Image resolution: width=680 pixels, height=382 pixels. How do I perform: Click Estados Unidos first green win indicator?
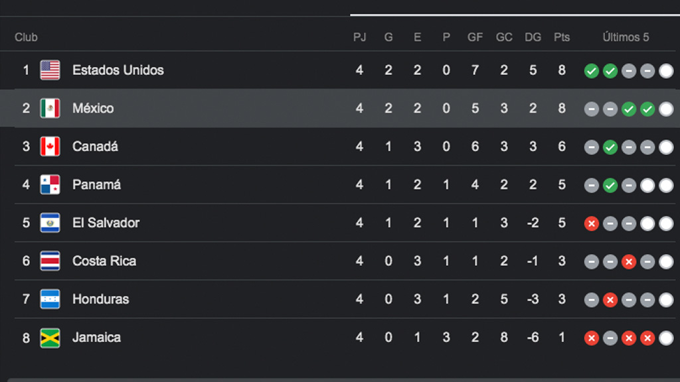[x=592, y=70]
